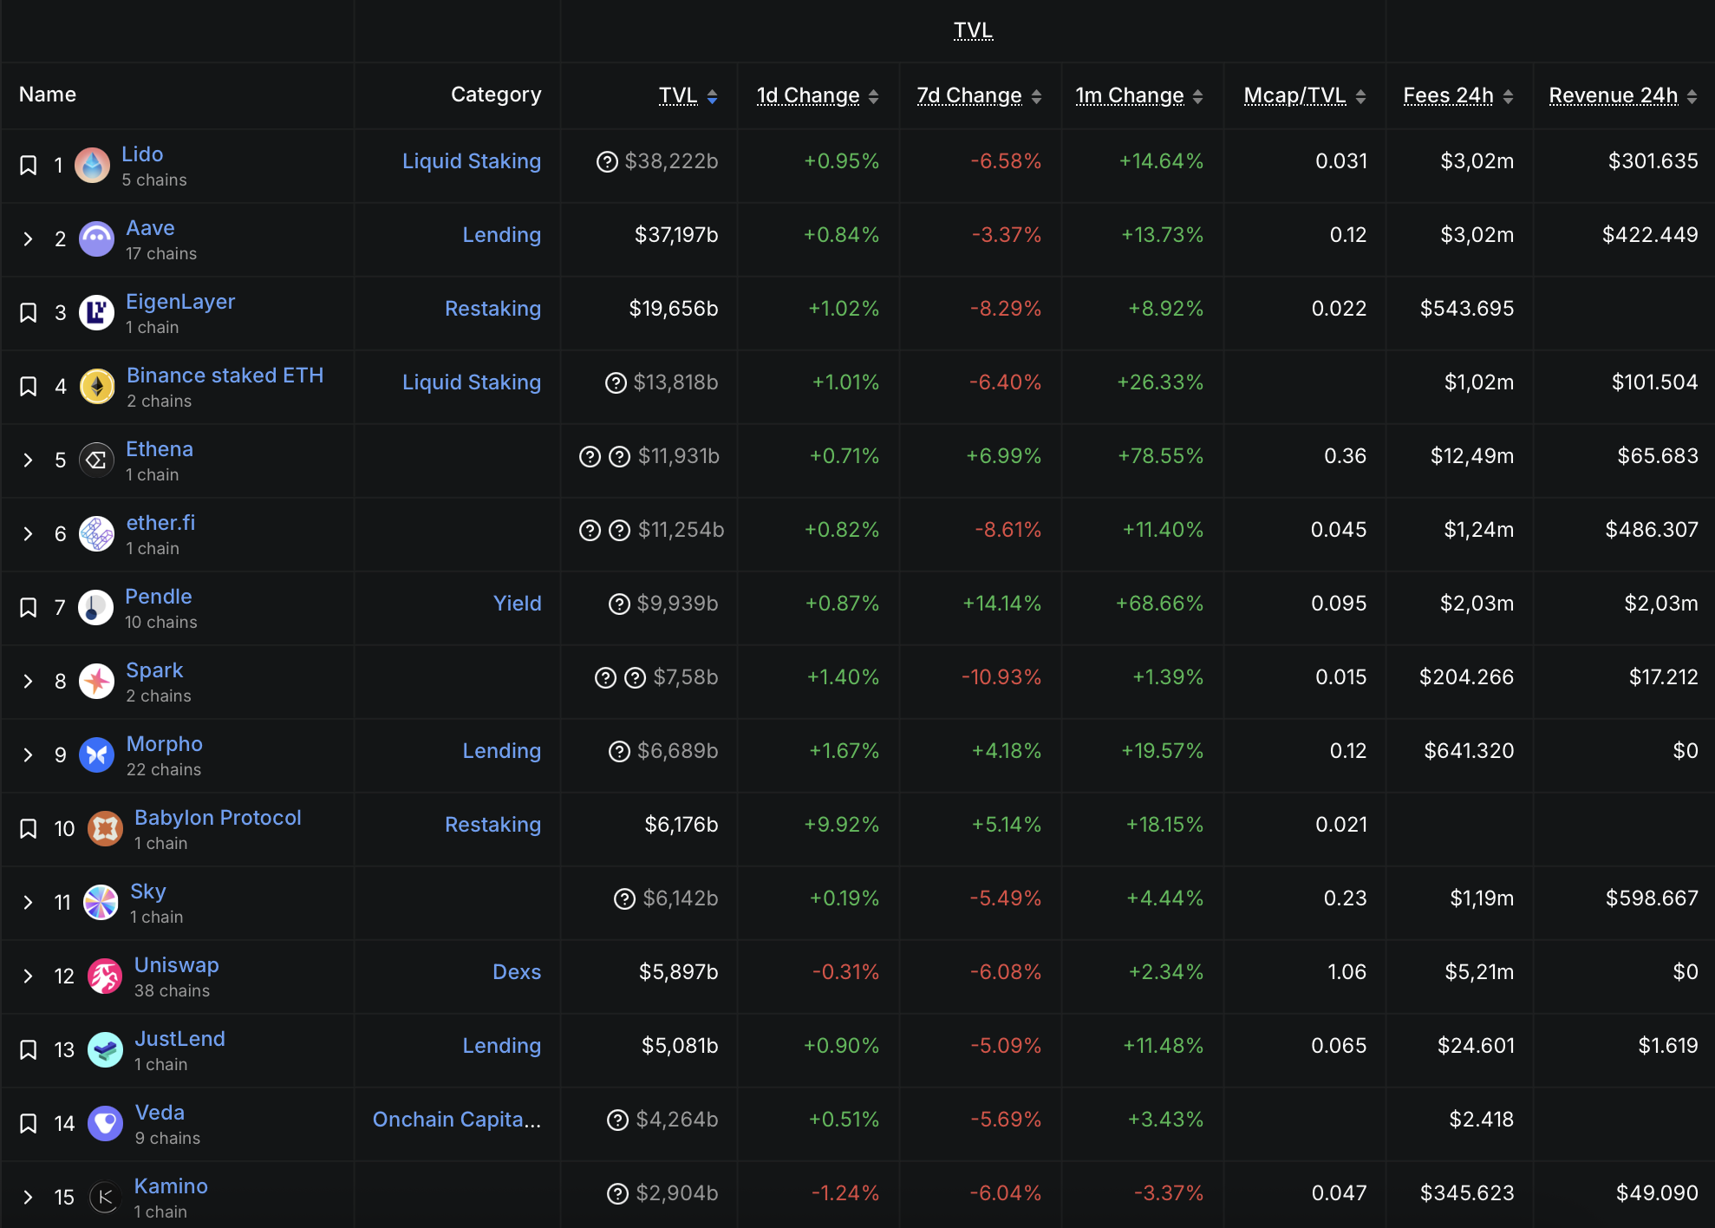The width and height of the screenshot is (1715, 1228).
Task: Click the Babylon Protocol logo icon
Action: click(x=105, y=829)
